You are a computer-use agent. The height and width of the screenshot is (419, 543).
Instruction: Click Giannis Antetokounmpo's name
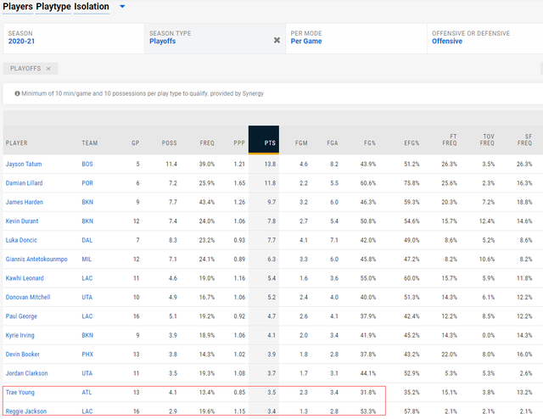point(36,258)
